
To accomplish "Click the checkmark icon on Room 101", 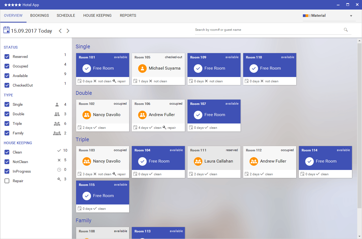I will (x=87, y=69).
